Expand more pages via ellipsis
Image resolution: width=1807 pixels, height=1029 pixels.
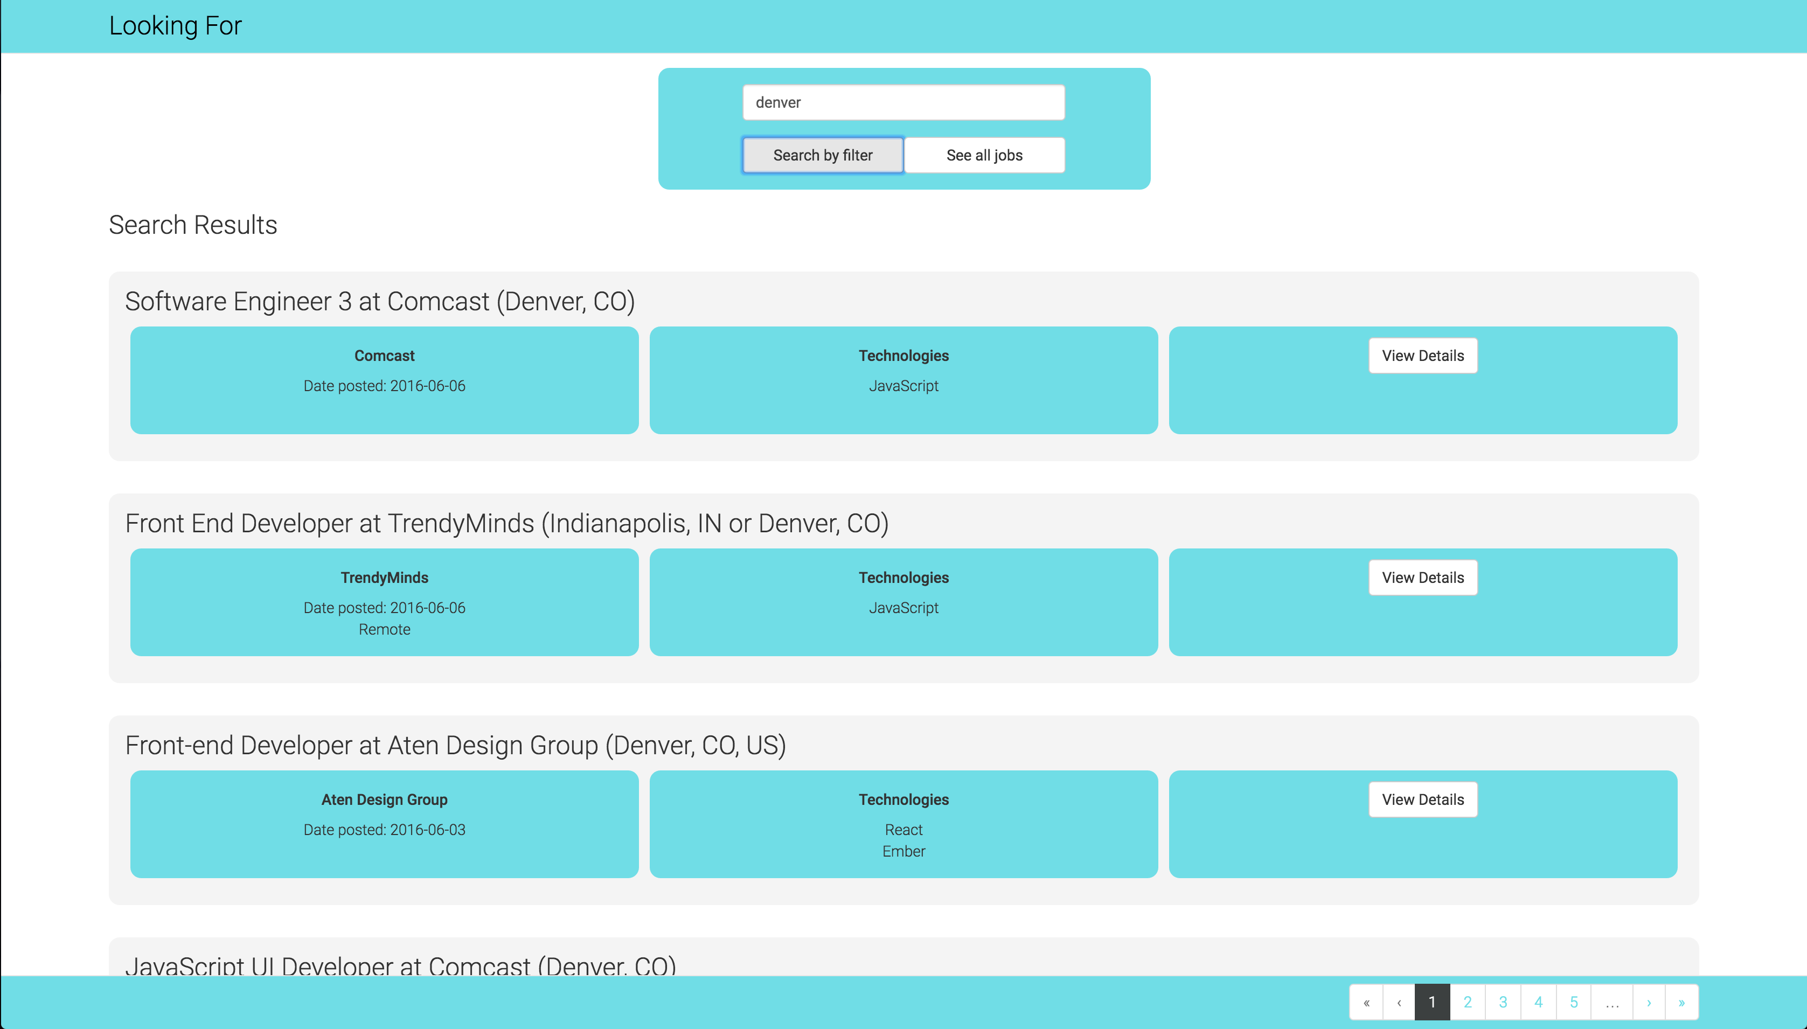(x=1611, y=1002)
